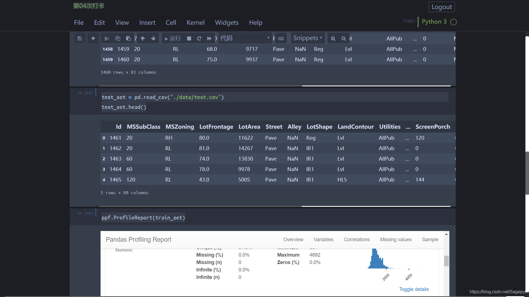Go to Variables in profiling report
Viewport: 529px width, 297px height.
(323, 240)
